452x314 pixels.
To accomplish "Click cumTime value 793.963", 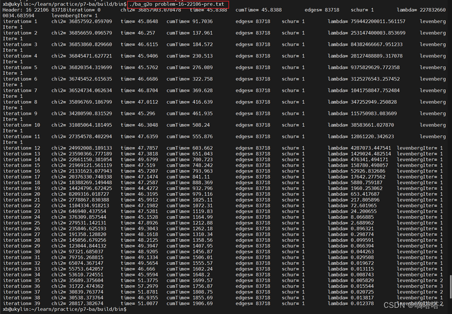I will pyautogui.click(x=203, y=171).
